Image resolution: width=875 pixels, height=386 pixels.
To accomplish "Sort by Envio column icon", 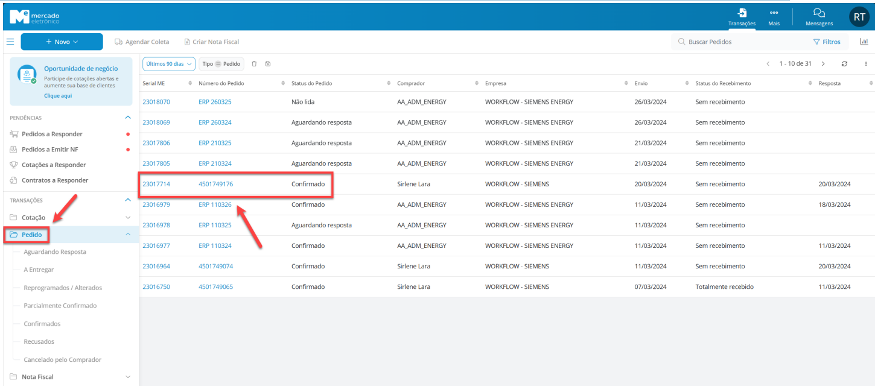I will click(x=687, y=83).
